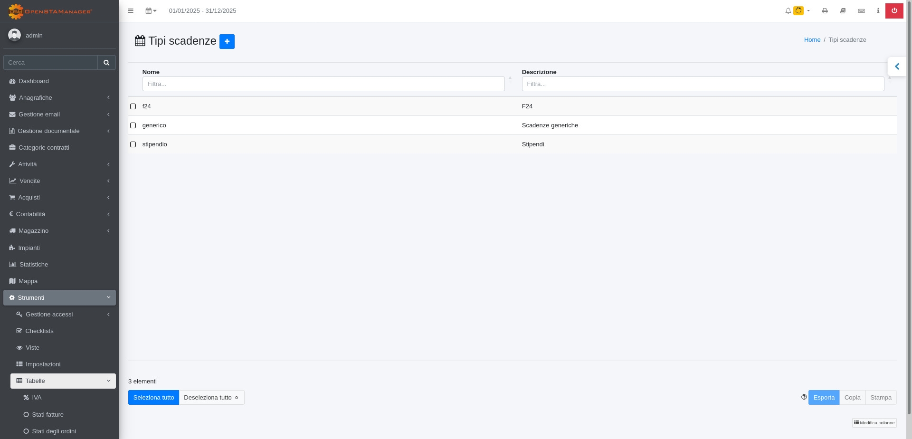Open Stati fatture in Tabelle submenu

coord(47,415)
